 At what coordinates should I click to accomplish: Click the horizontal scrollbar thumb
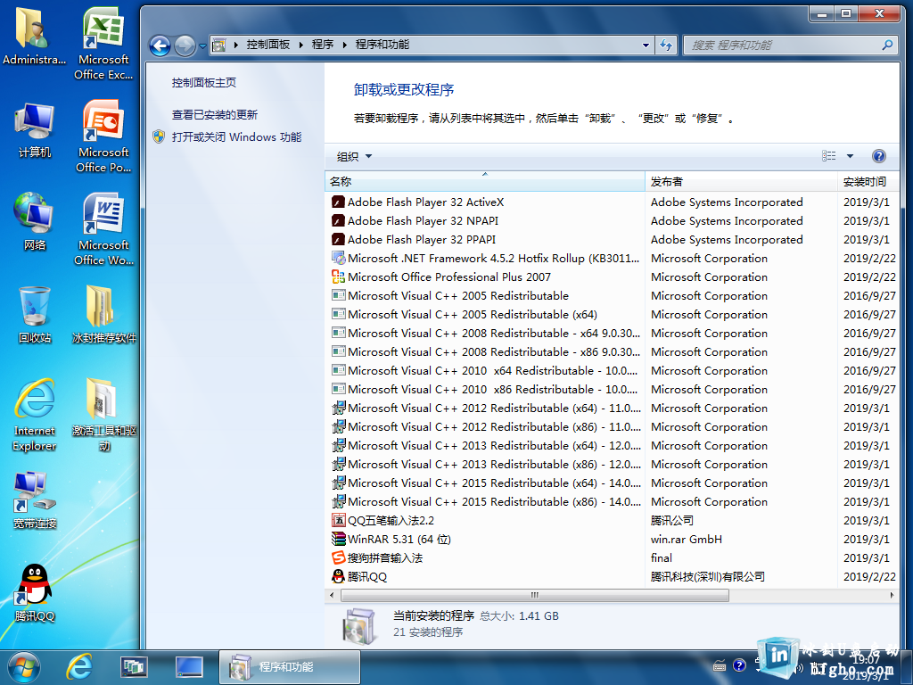click(535, 595)
